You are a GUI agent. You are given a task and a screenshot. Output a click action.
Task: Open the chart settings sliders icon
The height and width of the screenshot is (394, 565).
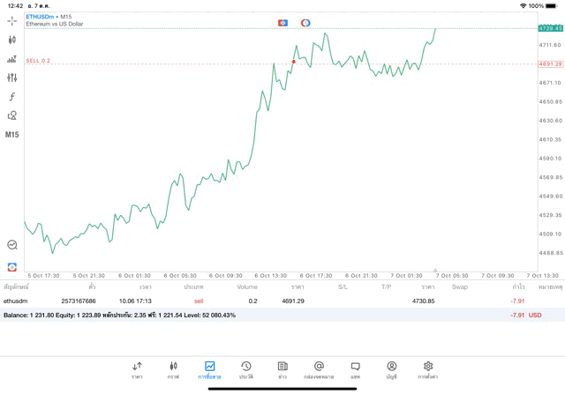[11, 78]
